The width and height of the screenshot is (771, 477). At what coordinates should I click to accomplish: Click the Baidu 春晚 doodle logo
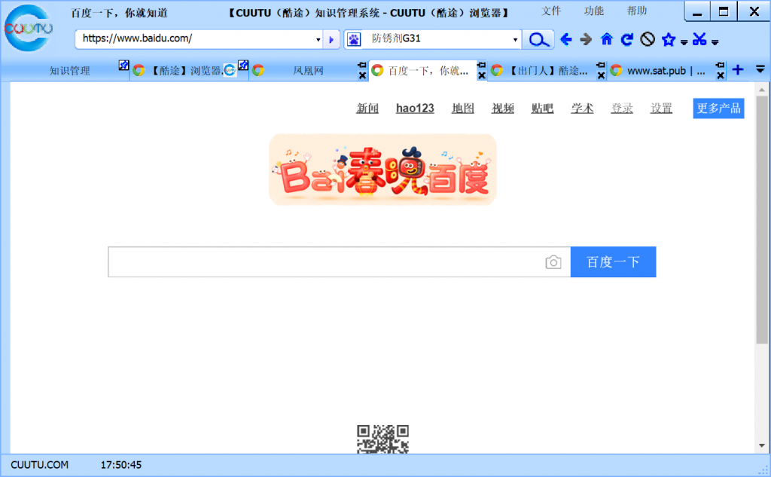point(382,170)
